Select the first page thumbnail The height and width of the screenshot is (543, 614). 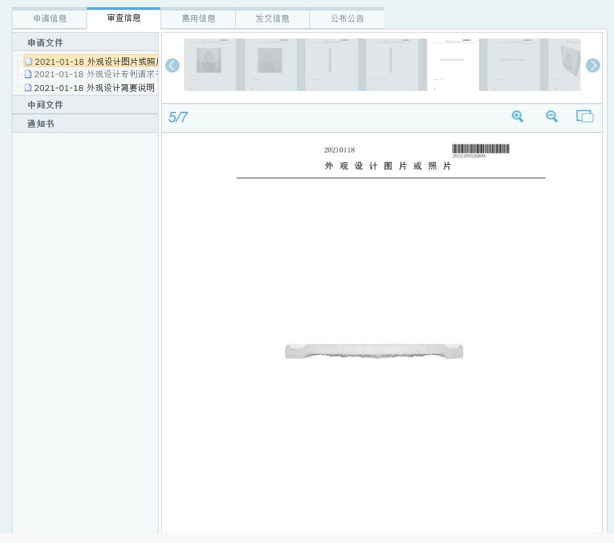point(210,65)
